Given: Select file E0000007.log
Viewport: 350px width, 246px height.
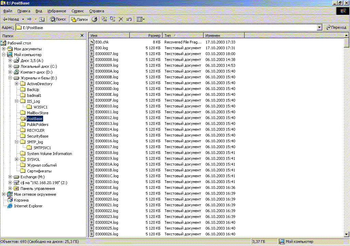Looking at the screenshot, I should click(107, 54).
